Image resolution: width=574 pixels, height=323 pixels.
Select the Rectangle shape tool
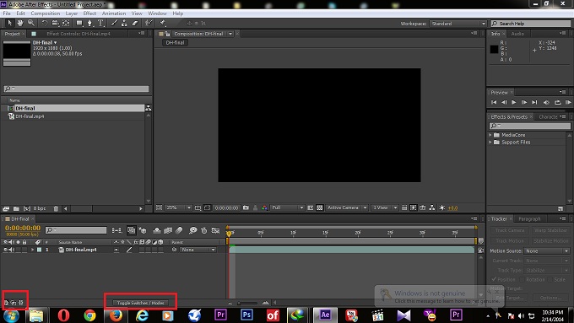(x=79, y=23)
